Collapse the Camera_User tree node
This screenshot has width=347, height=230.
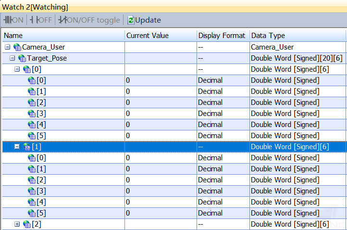tap(8, 47)
